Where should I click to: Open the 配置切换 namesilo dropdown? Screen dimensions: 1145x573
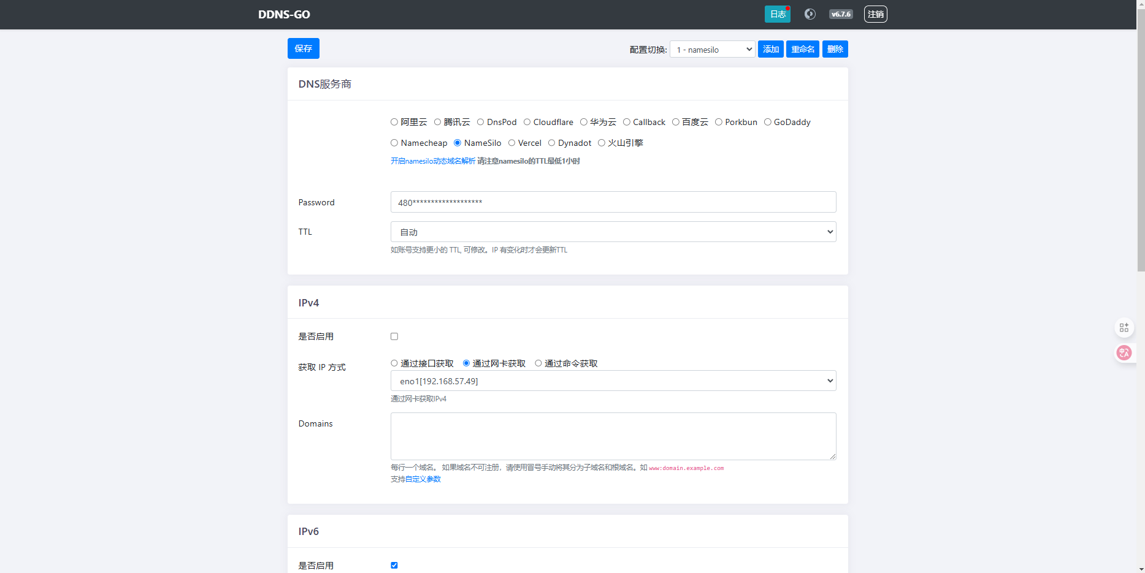712,50
